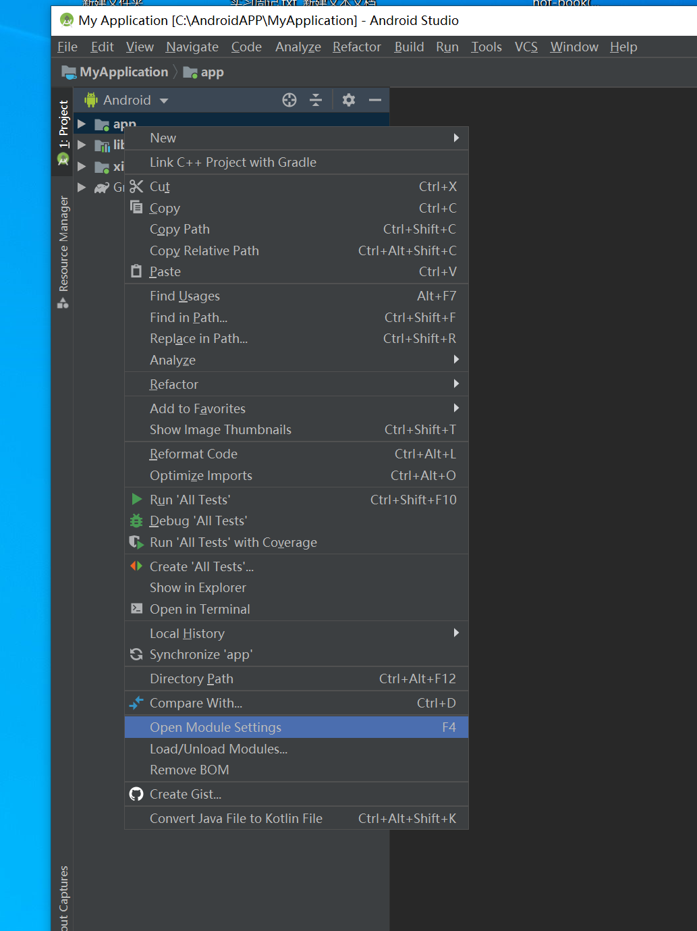The height and width of the screenshot is (931, 697).
Task: Click the Create 'All Tests' icon
Action: pyautogui.click(x=136, y=566)
